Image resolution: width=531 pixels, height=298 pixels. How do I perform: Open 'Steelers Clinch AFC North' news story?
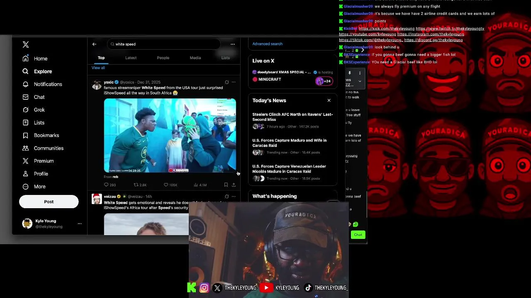pyautogui.click(x=292, y=117)
